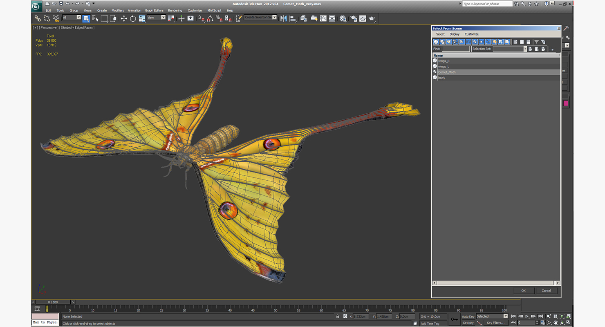Click the Save File icon in quick access toolbar
The height and width of the screenshot is (327, 605).
tap(60, 4)
